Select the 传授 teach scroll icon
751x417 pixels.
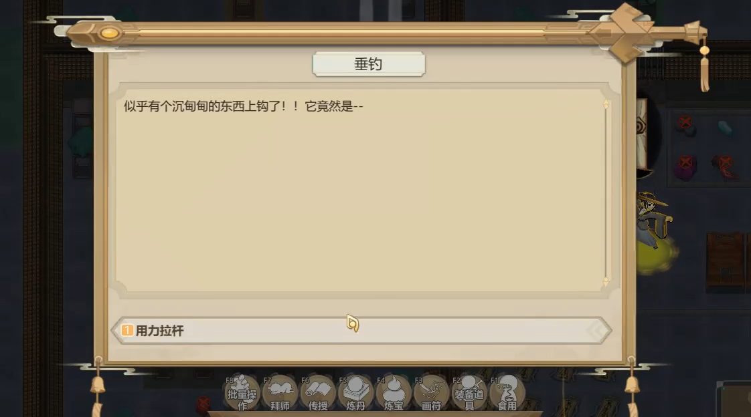(x=317, y=393)
